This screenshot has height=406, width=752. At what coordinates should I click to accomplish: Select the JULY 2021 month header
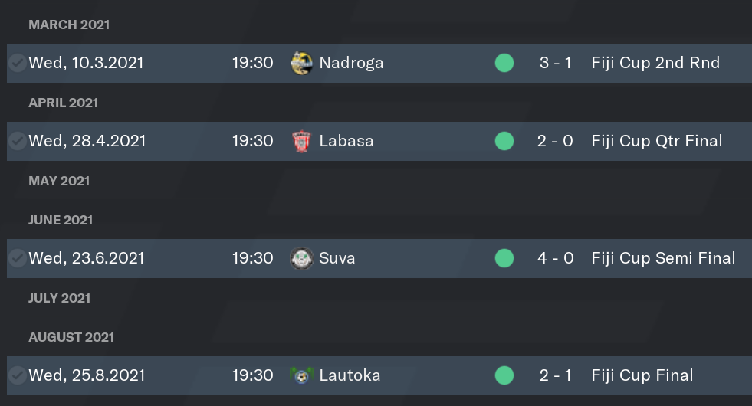[x=60, y=298]
